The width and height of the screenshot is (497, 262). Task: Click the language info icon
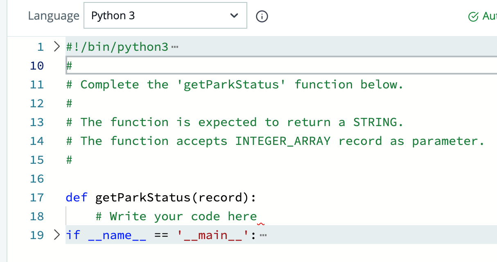coord(262,16)
